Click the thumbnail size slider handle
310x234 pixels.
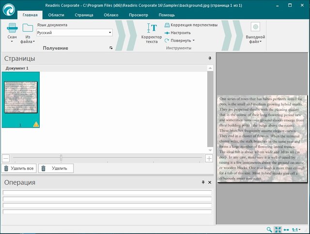coord(61,158)
